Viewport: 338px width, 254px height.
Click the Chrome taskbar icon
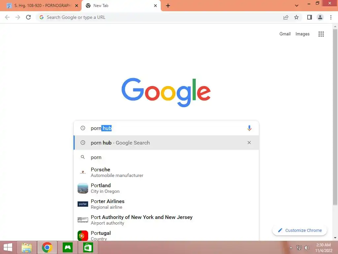pos(47,247)
